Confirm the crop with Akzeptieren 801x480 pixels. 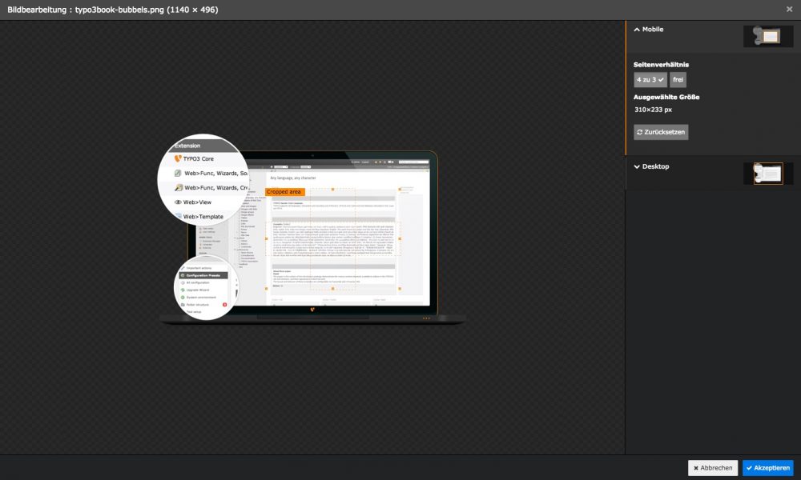click(x=768, y=468)
